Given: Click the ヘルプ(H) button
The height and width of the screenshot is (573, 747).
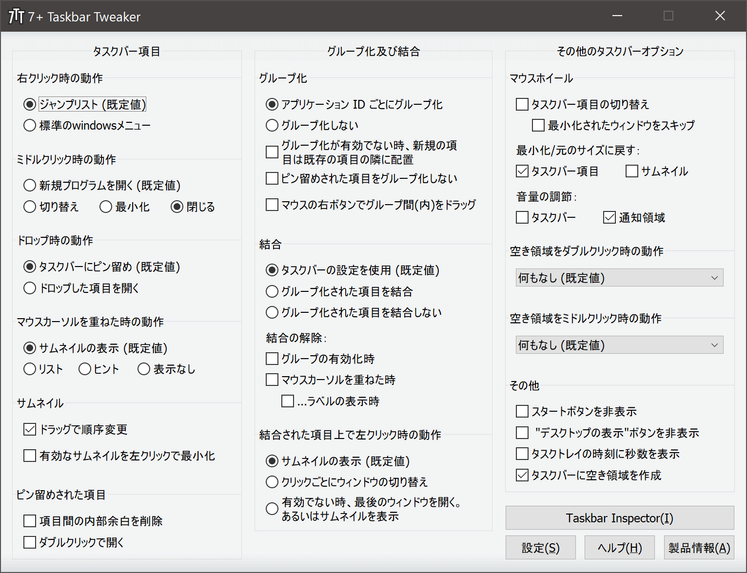Looking at the screenshot, I should pyautogui.click(x=620, y=548).
